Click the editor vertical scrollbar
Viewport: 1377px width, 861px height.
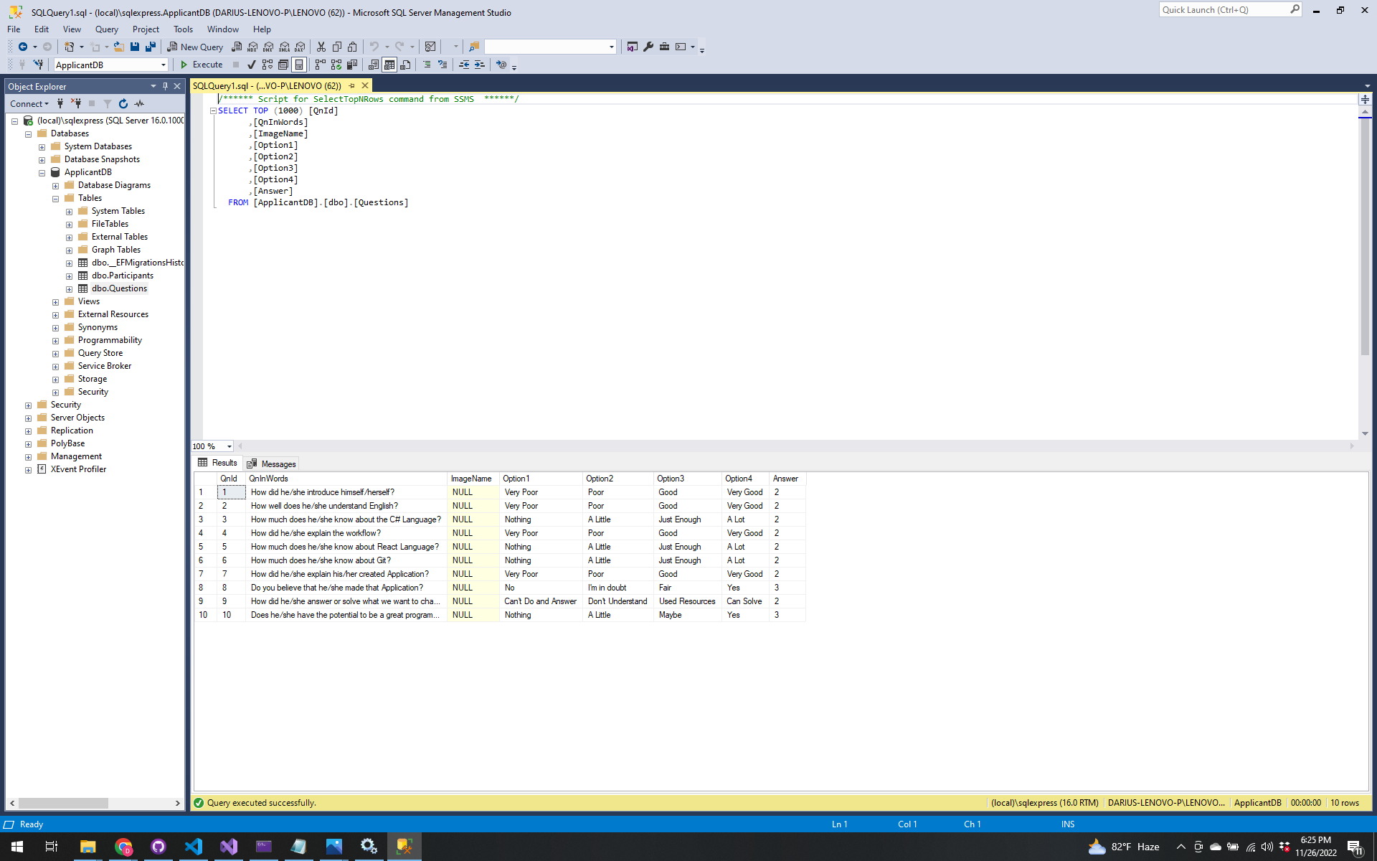coord(1364,237)
